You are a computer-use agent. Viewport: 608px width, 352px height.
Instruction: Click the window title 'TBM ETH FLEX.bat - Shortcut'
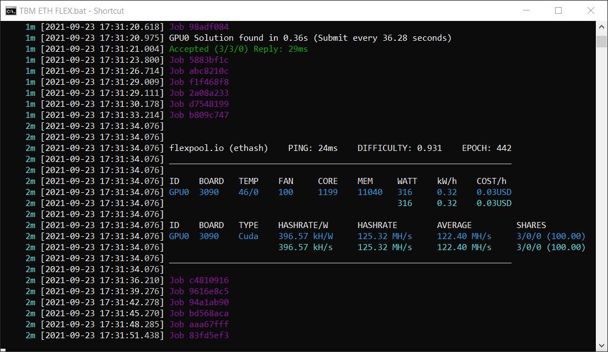[72, 11]
